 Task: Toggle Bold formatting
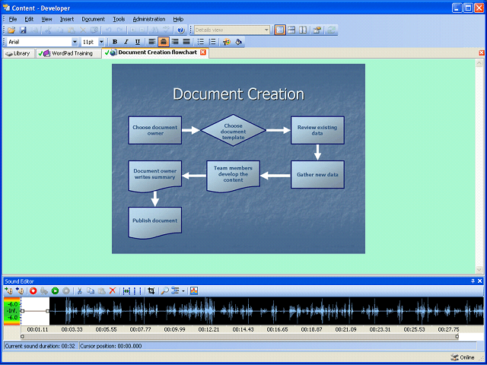coord(115,42)
